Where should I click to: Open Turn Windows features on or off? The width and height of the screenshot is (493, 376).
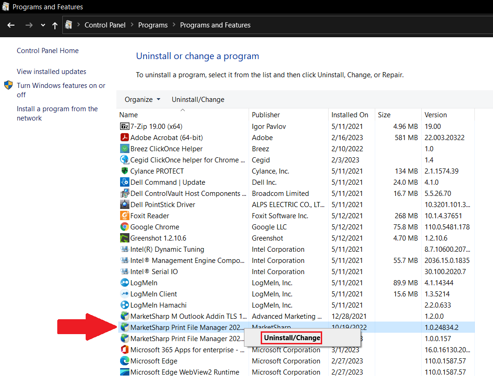coord(61,90)
